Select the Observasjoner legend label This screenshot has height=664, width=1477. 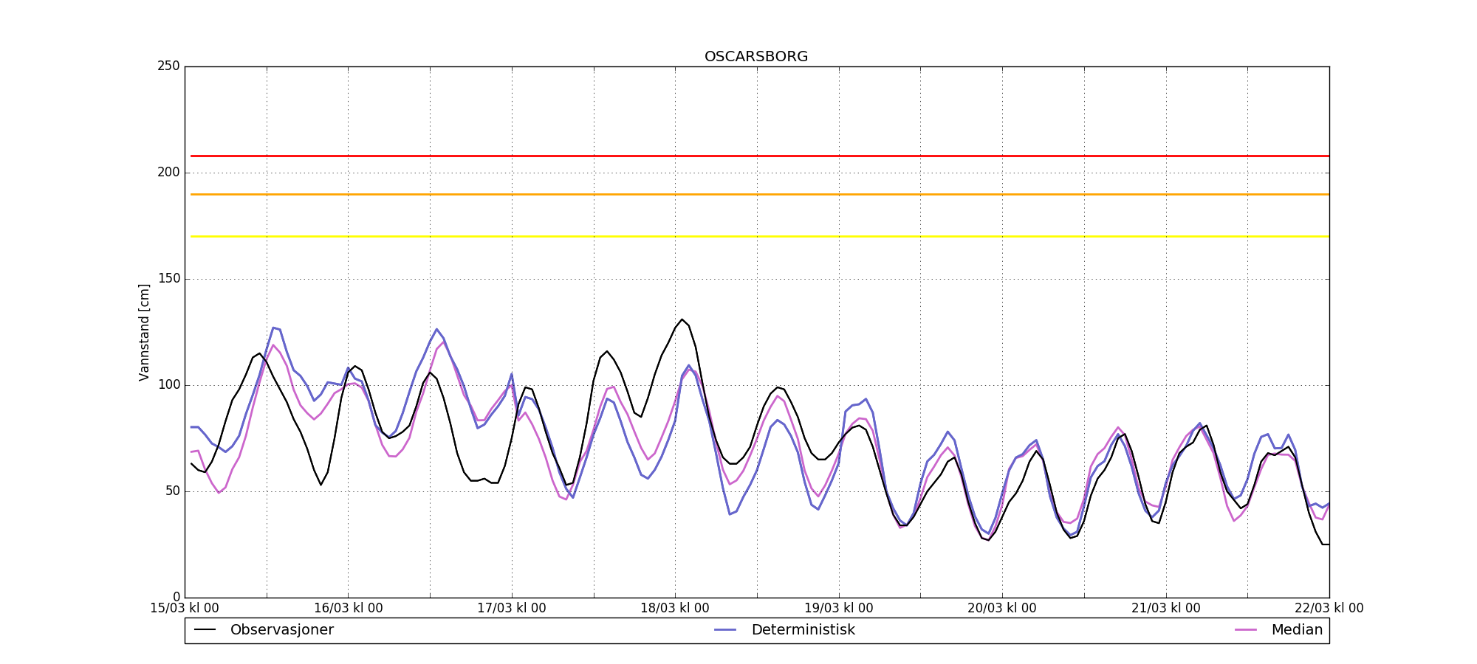point(281,630)
